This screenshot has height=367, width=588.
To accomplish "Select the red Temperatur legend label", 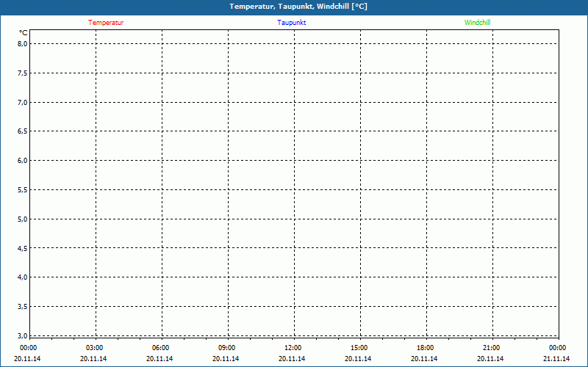I will click(x=106, y=23).
